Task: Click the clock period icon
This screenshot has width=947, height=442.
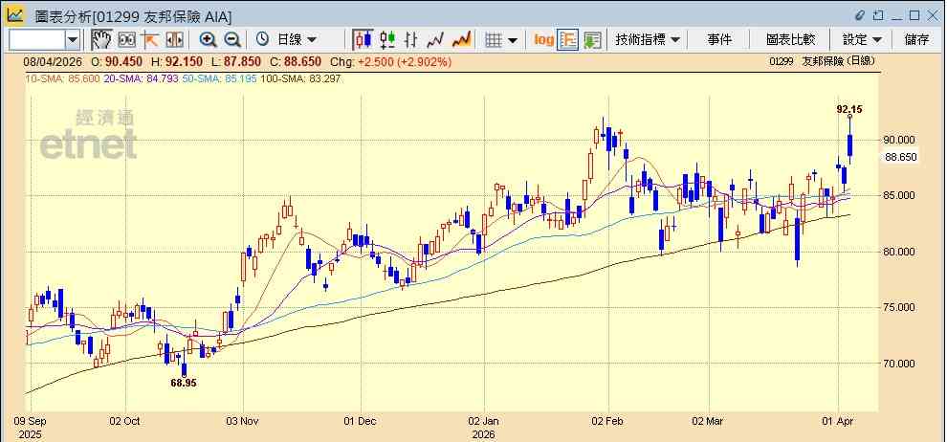Action: 262,40
